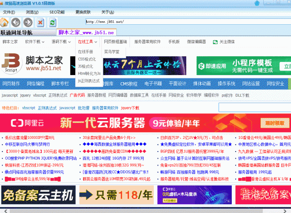This screenshot has height=213, width=291.
Task: Navigate back with the left arrow button
Action: coord(16,22)
